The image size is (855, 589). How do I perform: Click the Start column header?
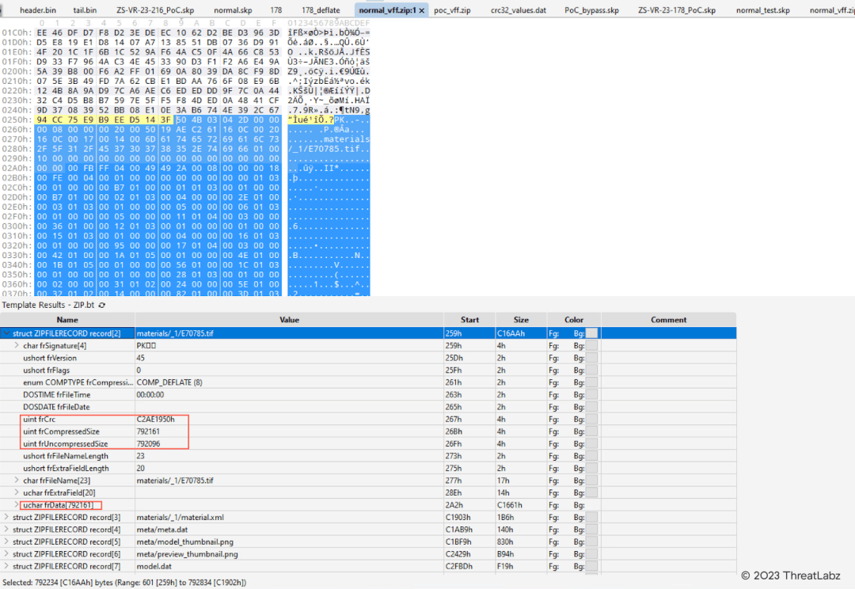pos(470,320)
